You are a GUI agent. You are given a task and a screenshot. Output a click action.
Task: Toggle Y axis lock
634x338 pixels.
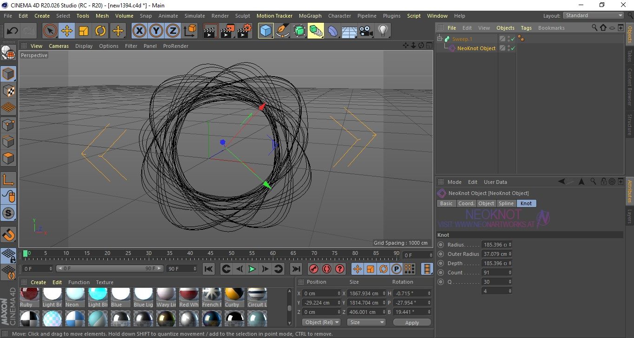click(156, 31)
